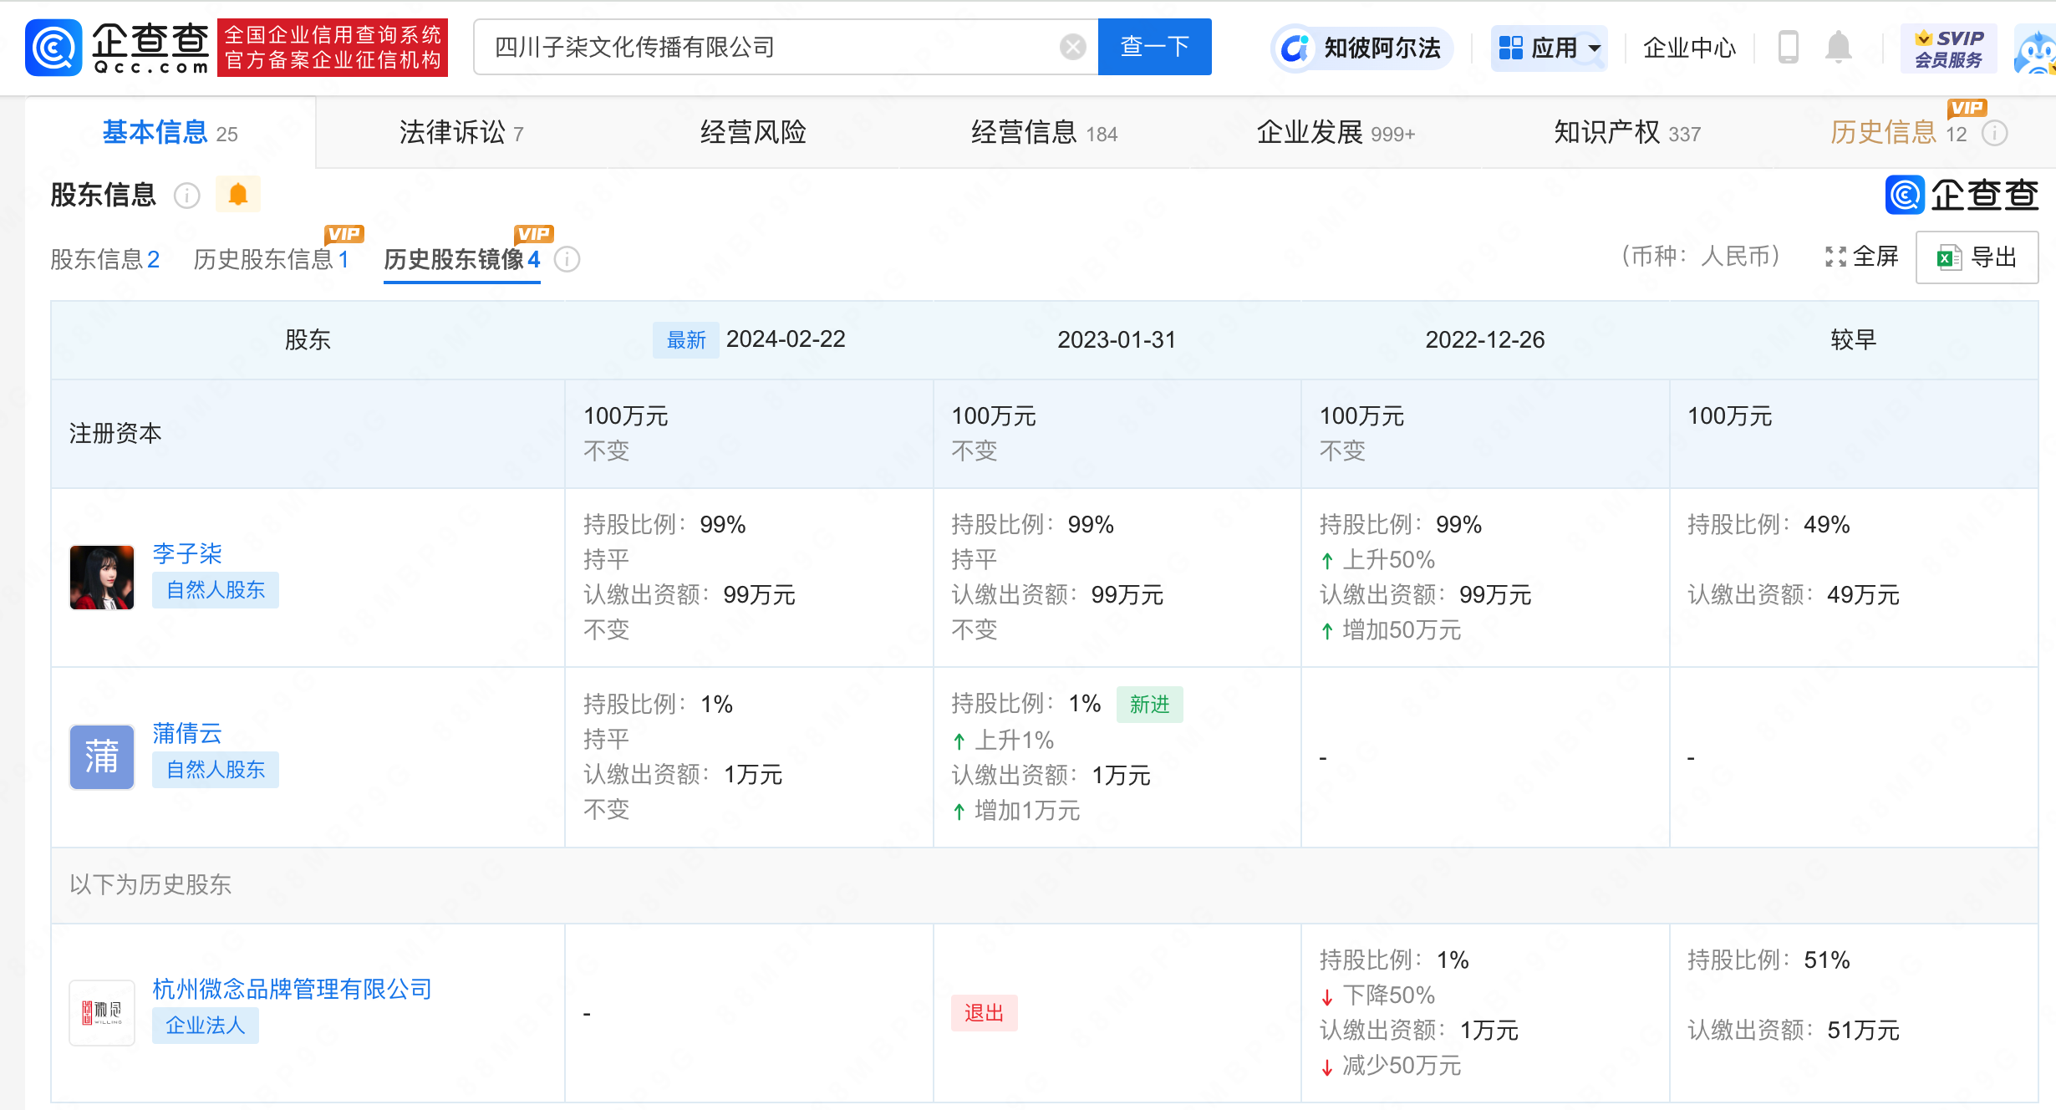Open notifications bell in top bar
The image size is (2056, 1110).
1838,47
